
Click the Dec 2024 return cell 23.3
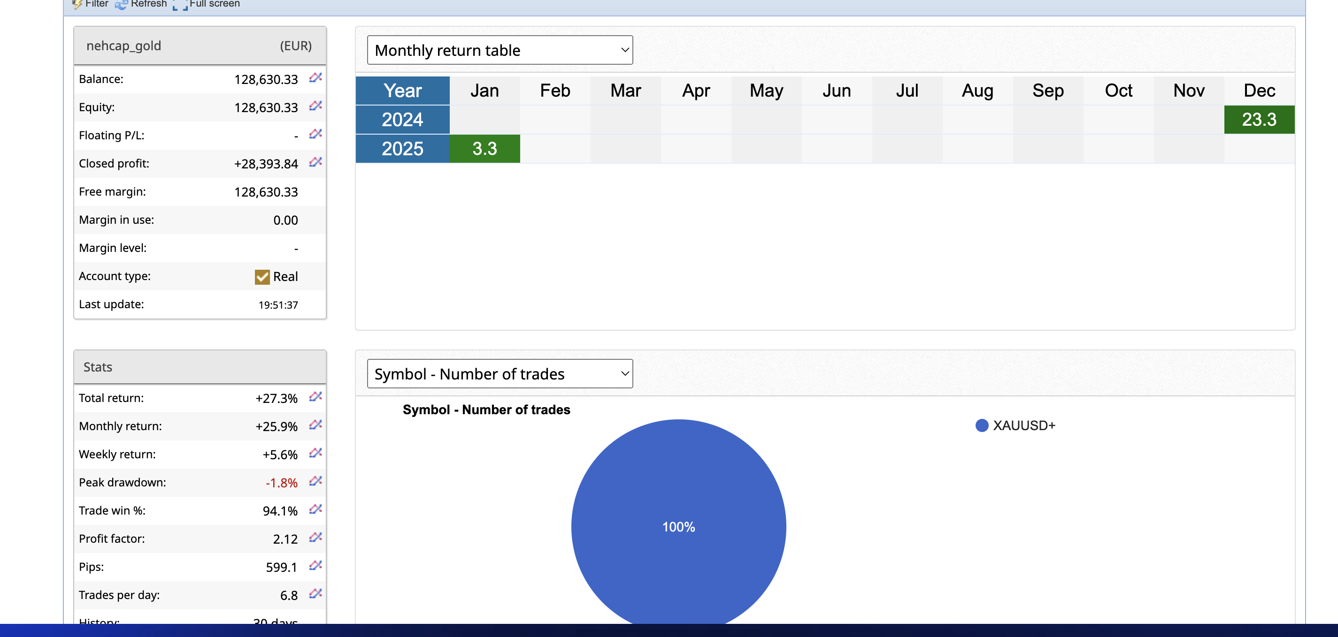point(1259,120)
